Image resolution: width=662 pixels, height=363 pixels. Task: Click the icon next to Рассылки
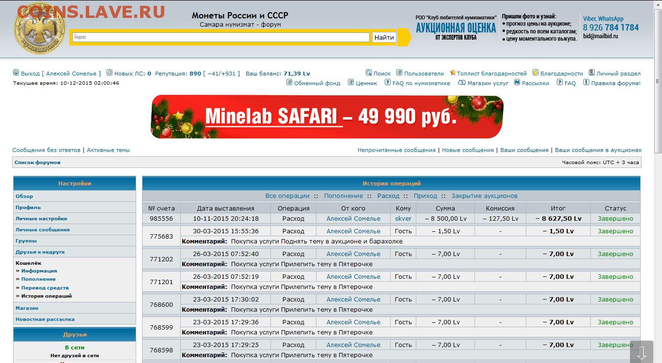(x=517, y=82)
